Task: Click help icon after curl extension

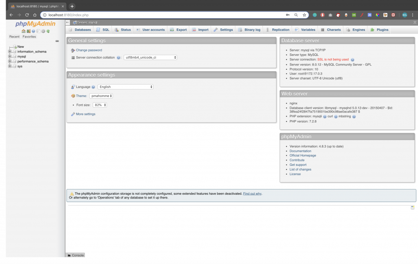Action: point(336,117)
